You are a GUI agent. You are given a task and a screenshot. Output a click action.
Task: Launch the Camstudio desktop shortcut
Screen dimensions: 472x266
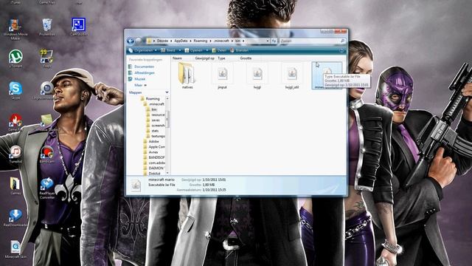coord(79,27)
